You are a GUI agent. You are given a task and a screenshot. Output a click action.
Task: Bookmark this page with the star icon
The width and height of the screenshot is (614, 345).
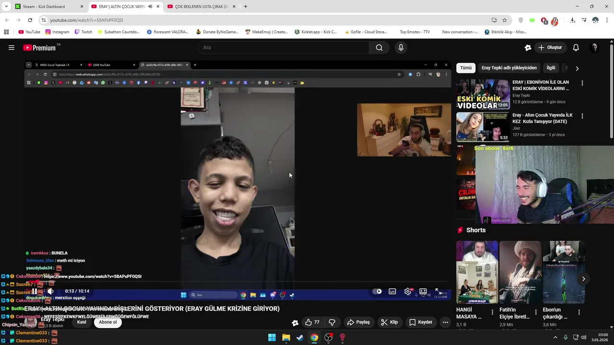[x=505, y=20]
